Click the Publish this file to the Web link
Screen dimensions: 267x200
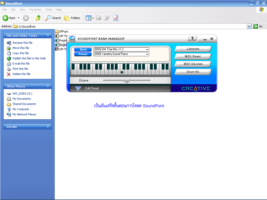(29, 59)
